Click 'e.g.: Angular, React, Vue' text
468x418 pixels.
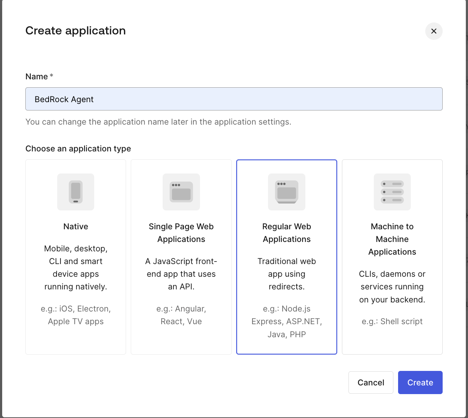pos(181,315)
